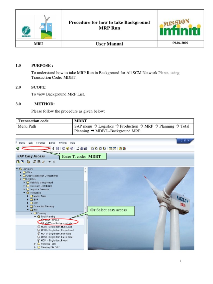The width and height of the screenshot is (213, 284).
Task: Open the Edit menu
Action: (31, 143)
